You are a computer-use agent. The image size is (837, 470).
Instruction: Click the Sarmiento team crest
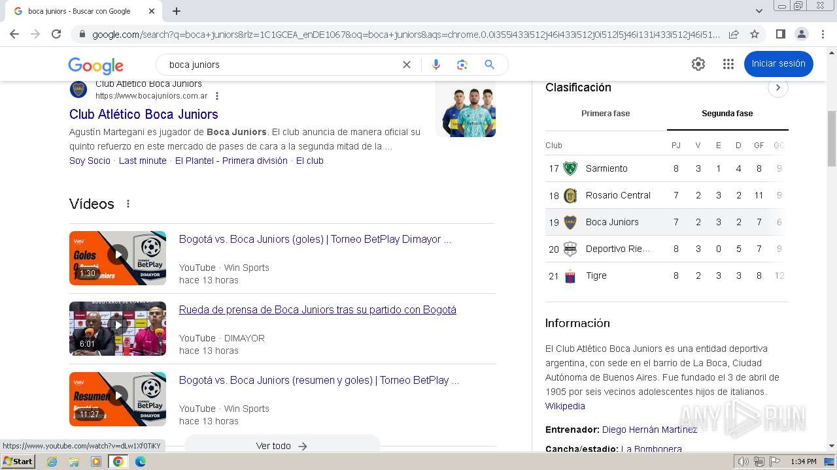(570, 168)
